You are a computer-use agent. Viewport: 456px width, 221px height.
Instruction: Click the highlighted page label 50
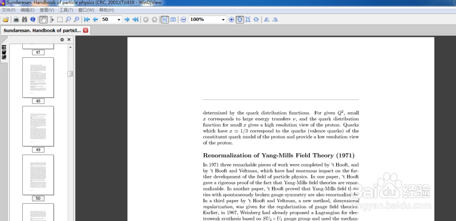click(38, 199)
